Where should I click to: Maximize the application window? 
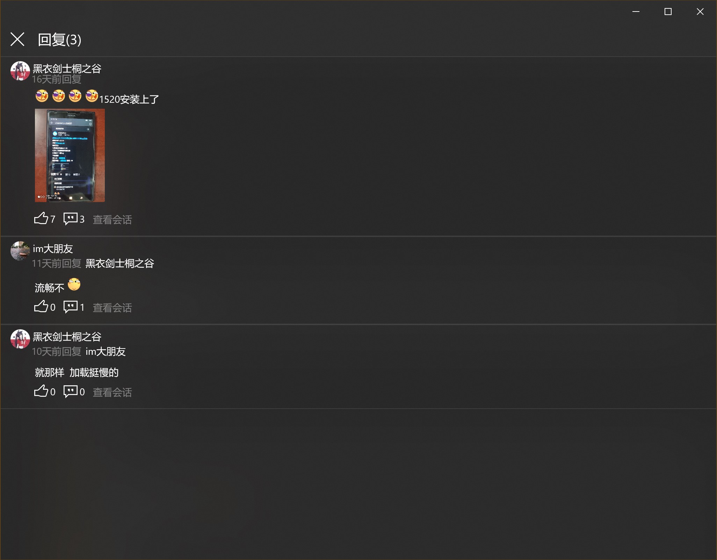coord(668,12)
